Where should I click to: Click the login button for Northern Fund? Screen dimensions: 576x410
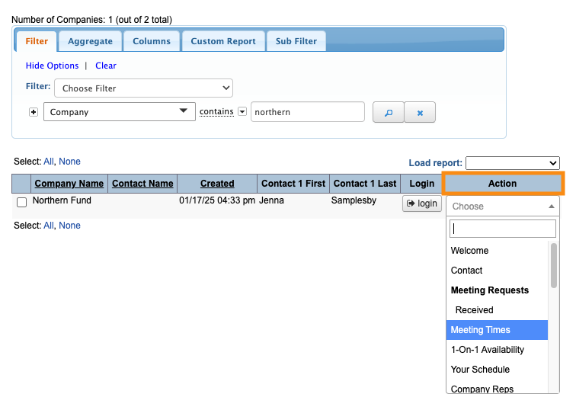[x=421, y=203]
